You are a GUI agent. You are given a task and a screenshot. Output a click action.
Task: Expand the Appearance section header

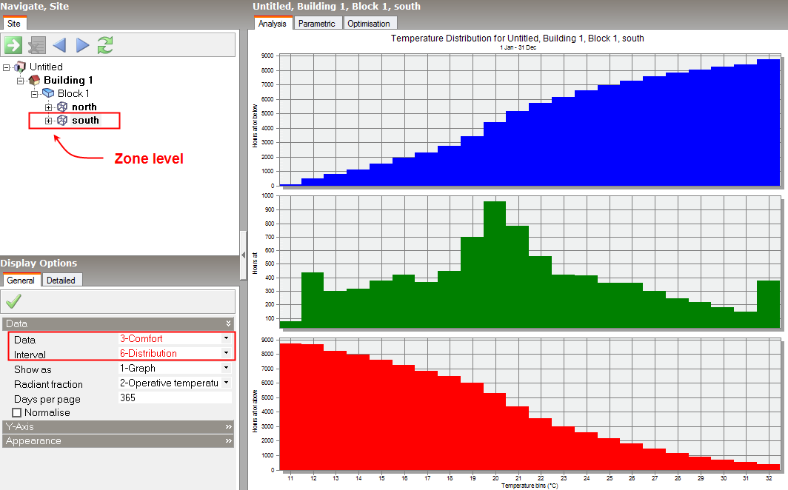tap(118, 440)
